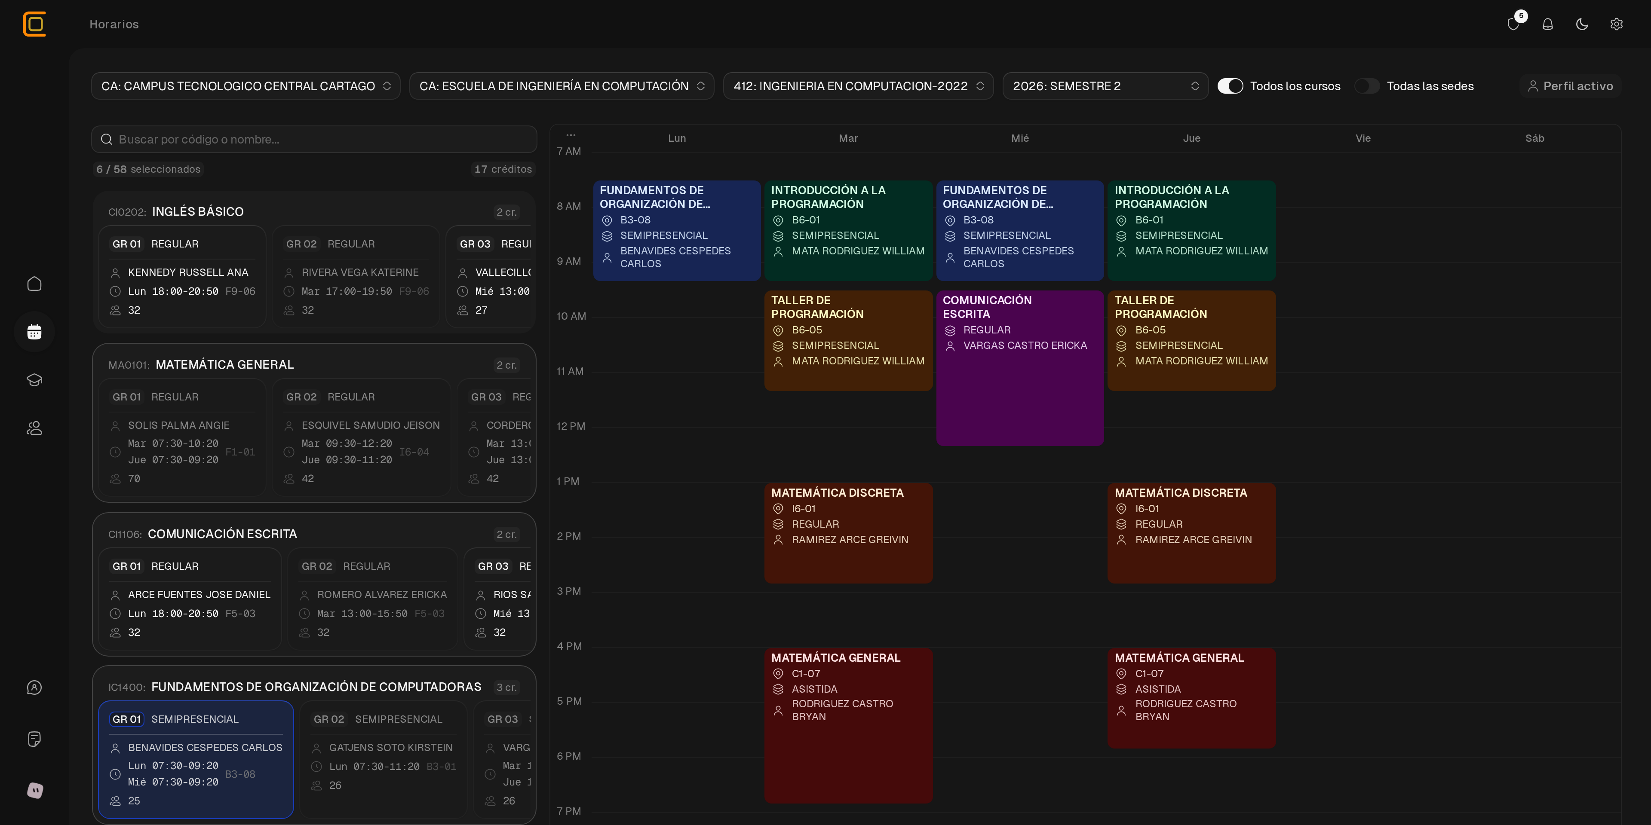Click the magnifier icon in the search box
The image size is (1651, 825).
tap(106, 140)
